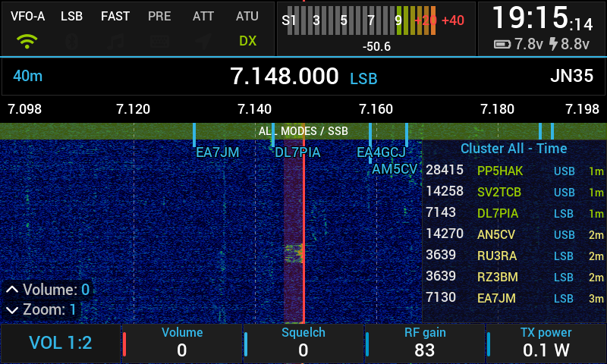Tap the VOL 1:2 page button
607x364 pixels.
(61, 343)
